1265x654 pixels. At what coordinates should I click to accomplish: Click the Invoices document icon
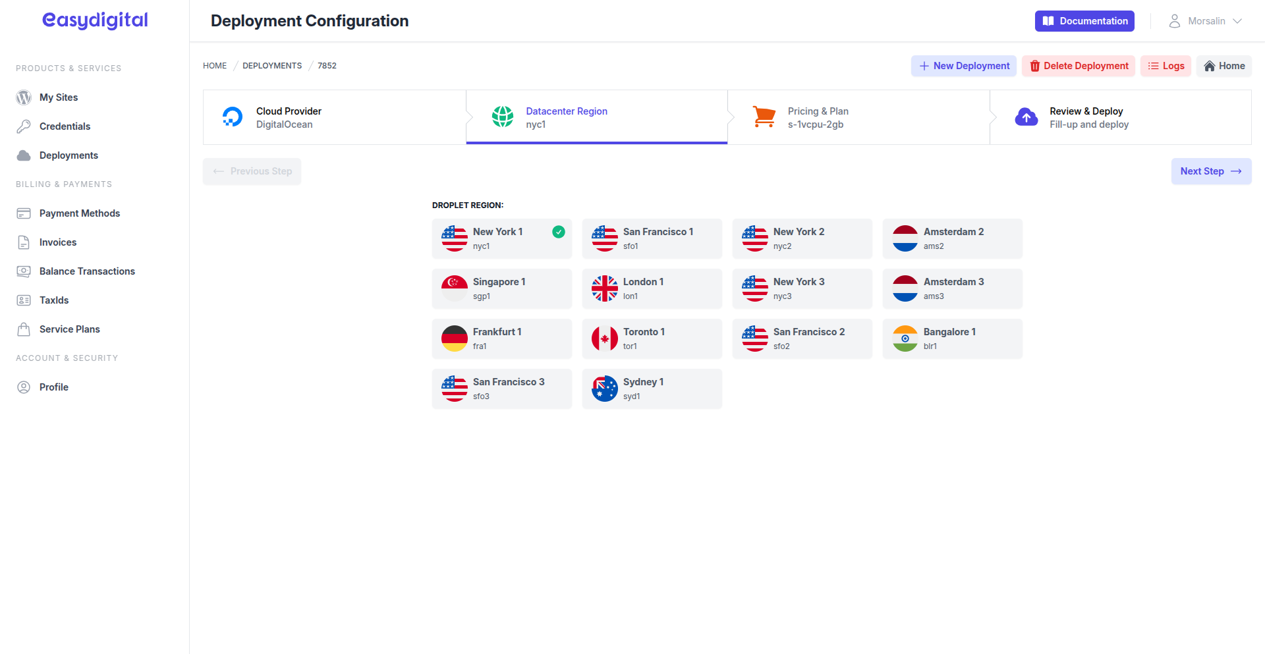(24, 242)
